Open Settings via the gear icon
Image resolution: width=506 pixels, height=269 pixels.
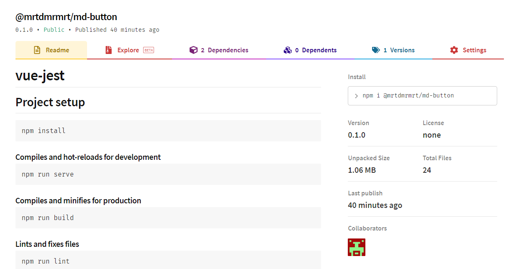pos(454,50)
